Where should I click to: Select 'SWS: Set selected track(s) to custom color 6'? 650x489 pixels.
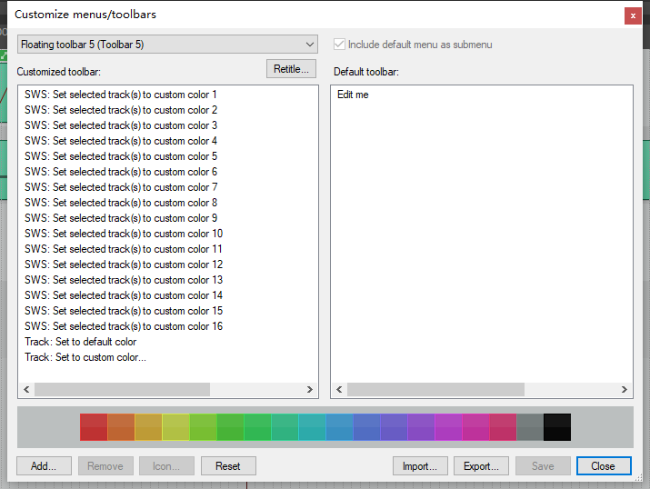[x=121, y=172]
